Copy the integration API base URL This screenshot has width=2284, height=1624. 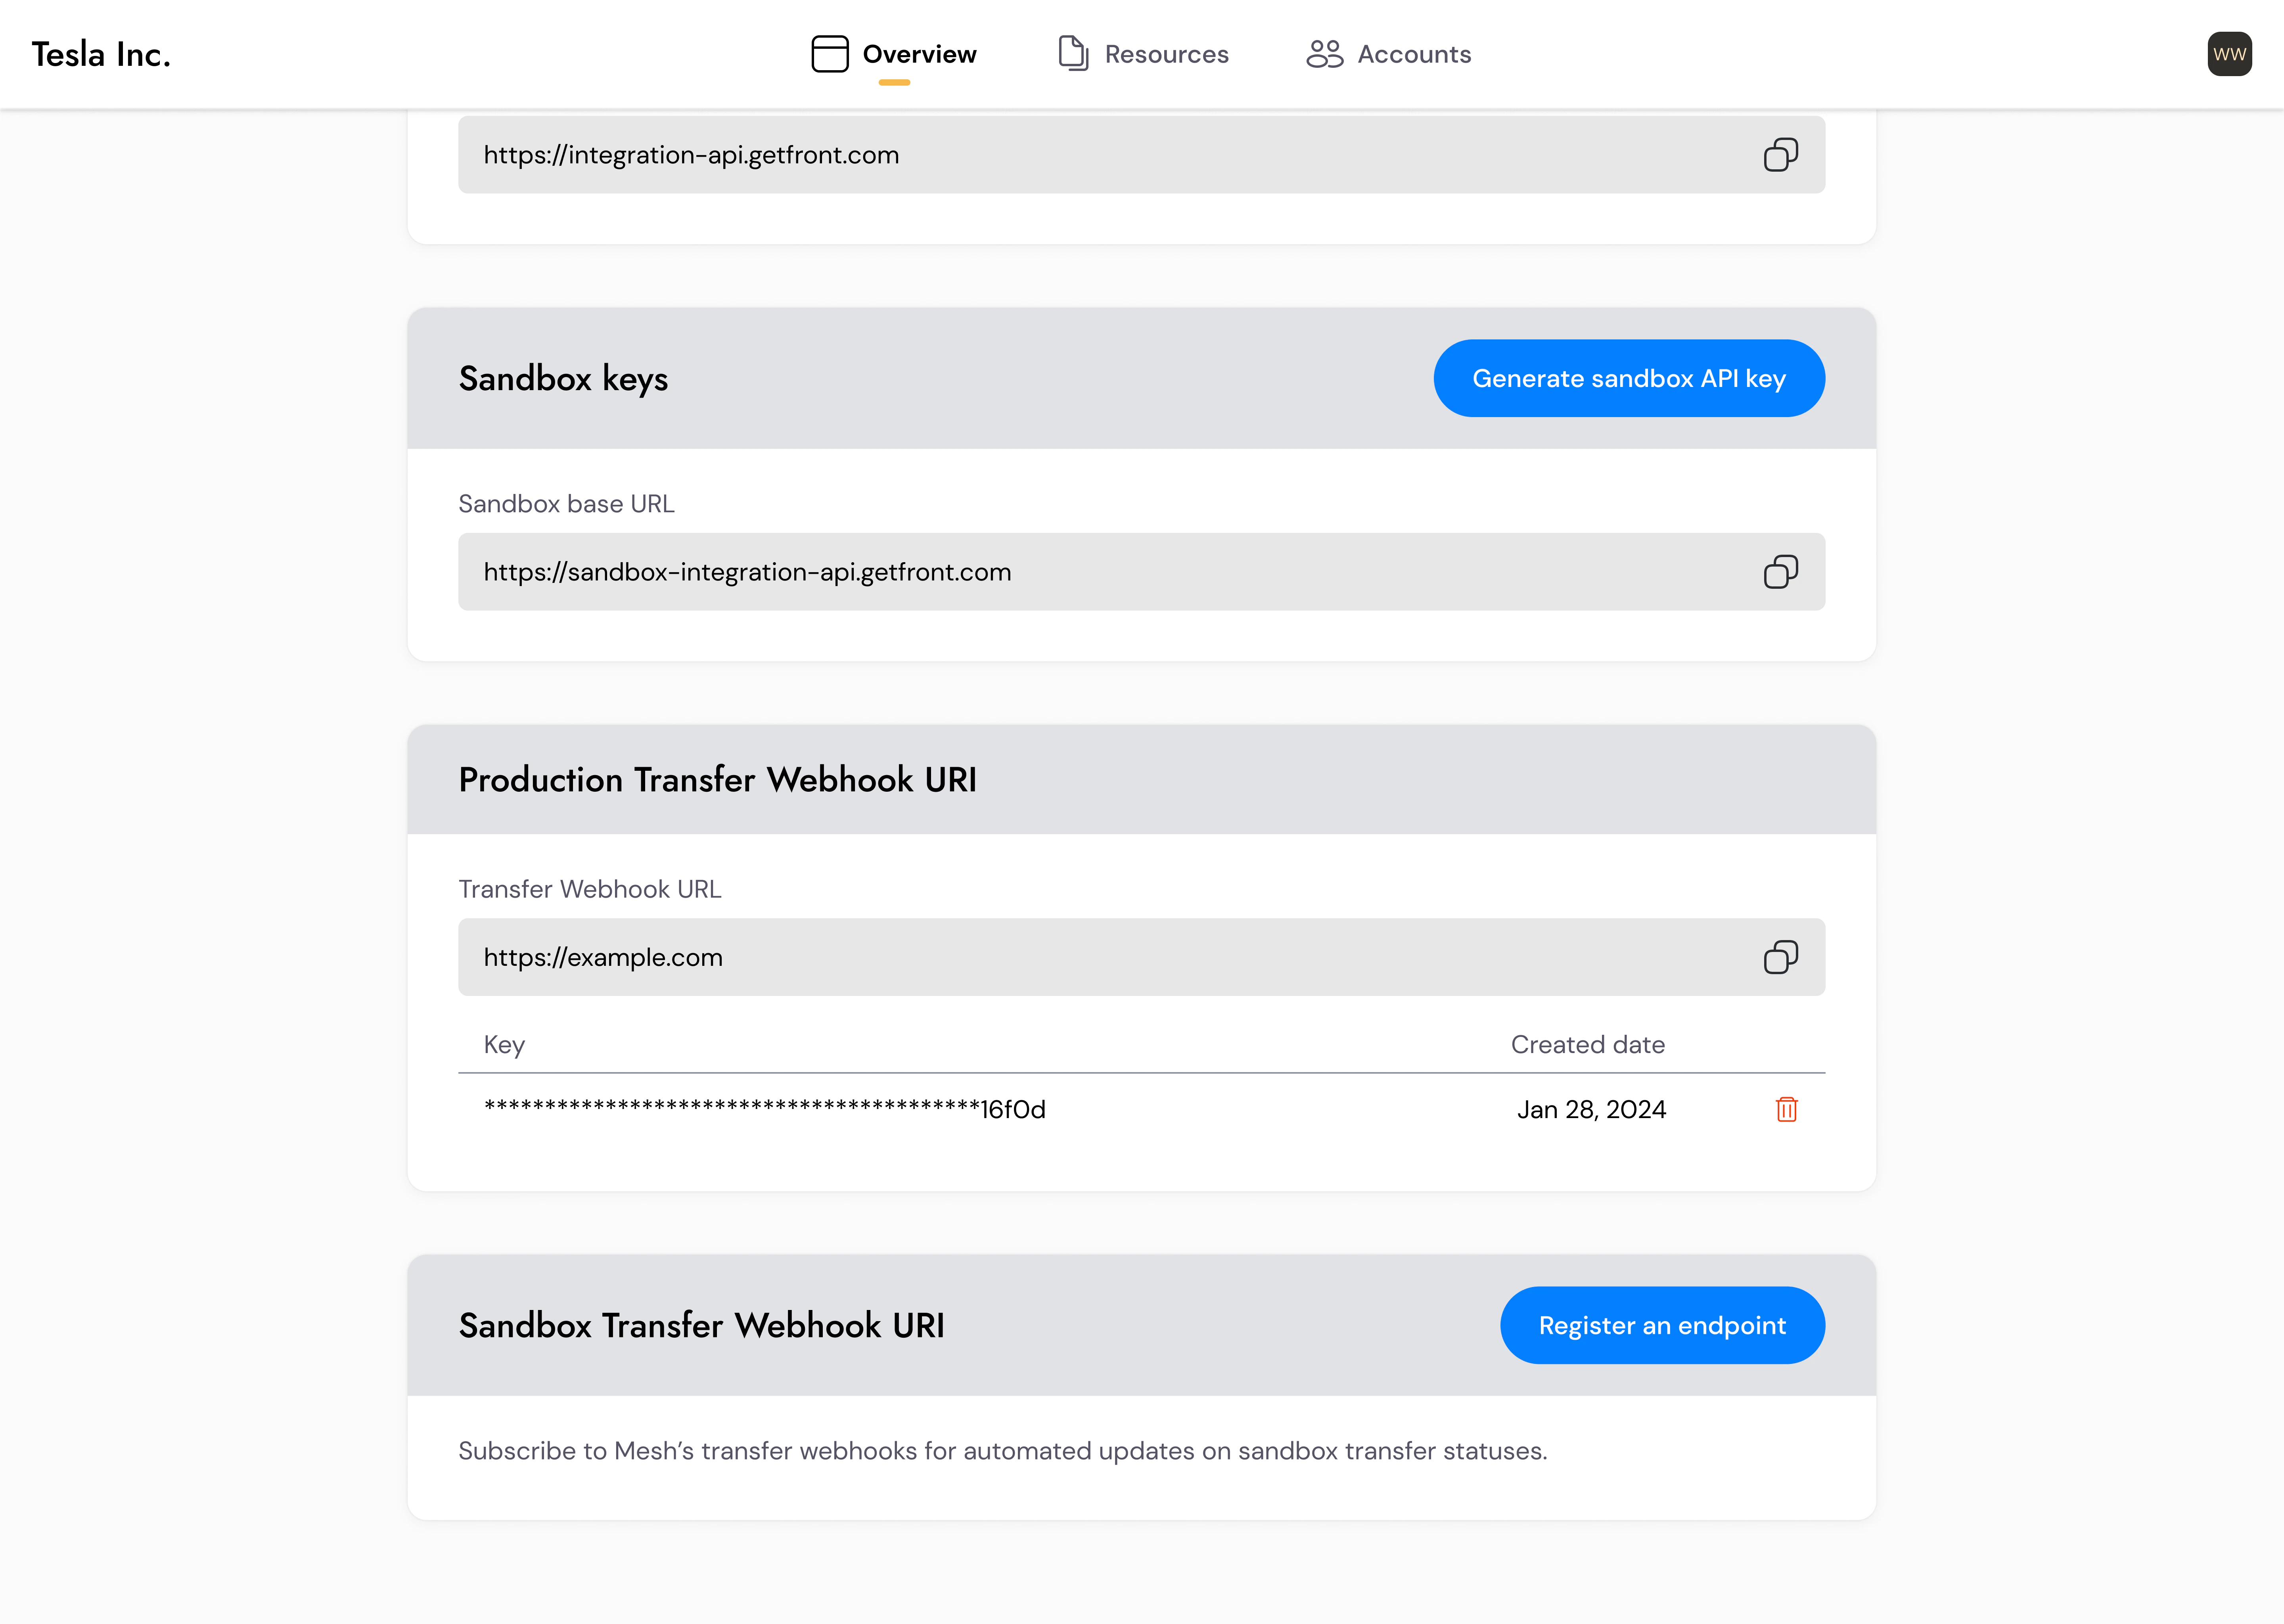click(1781, 154)
